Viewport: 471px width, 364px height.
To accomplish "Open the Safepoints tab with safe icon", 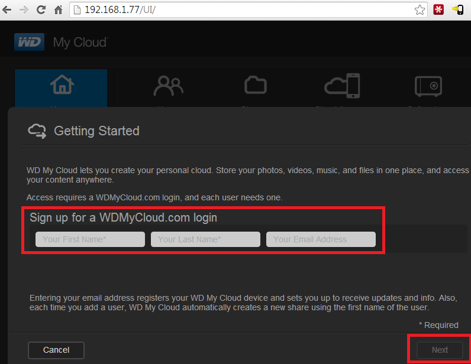I will (x=428, y=89).
